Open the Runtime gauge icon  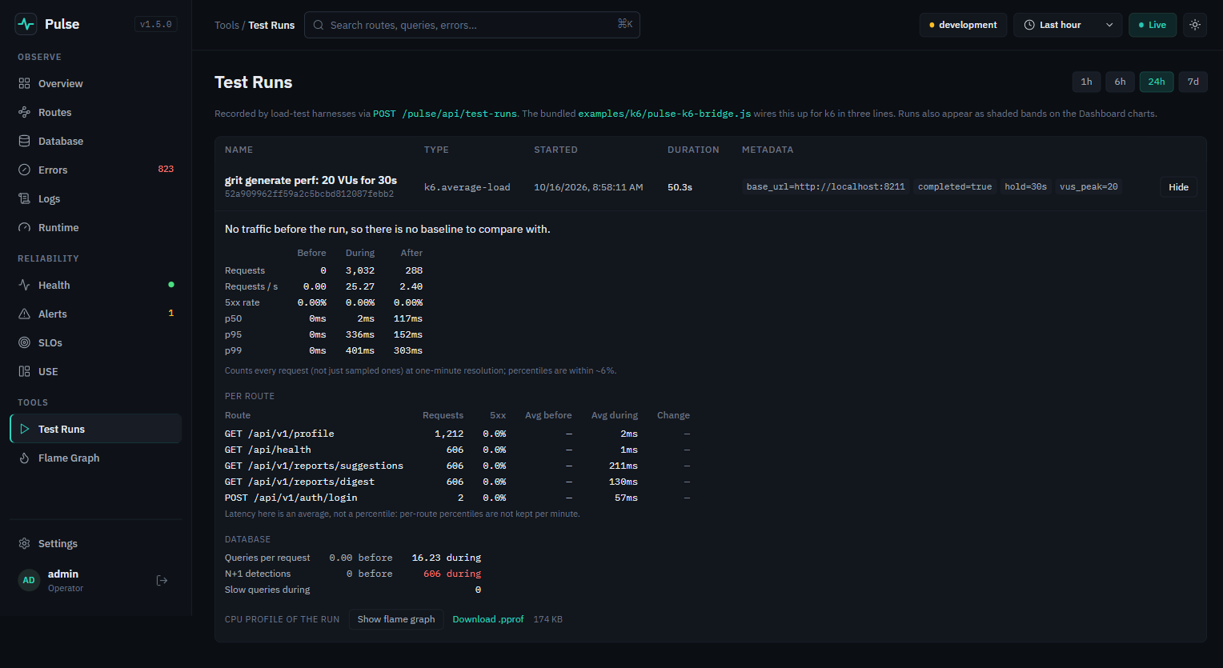coord(24,227)
